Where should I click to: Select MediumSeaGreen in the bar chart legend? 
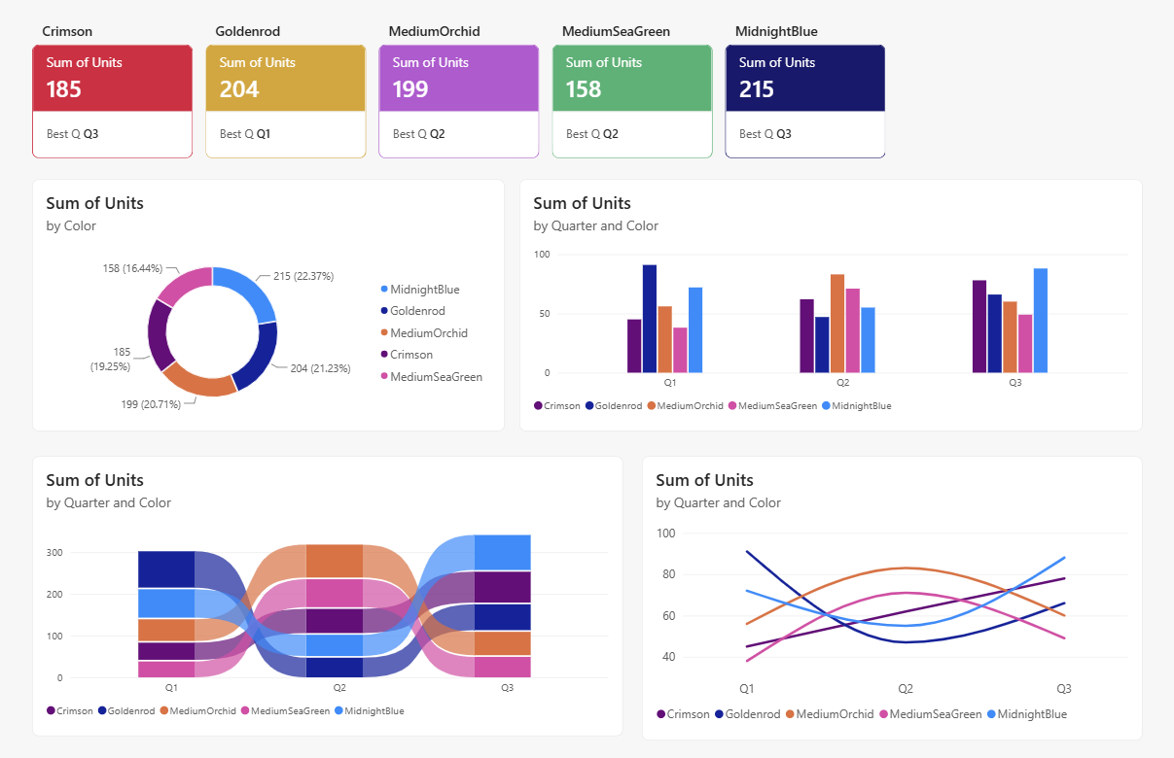772,406
